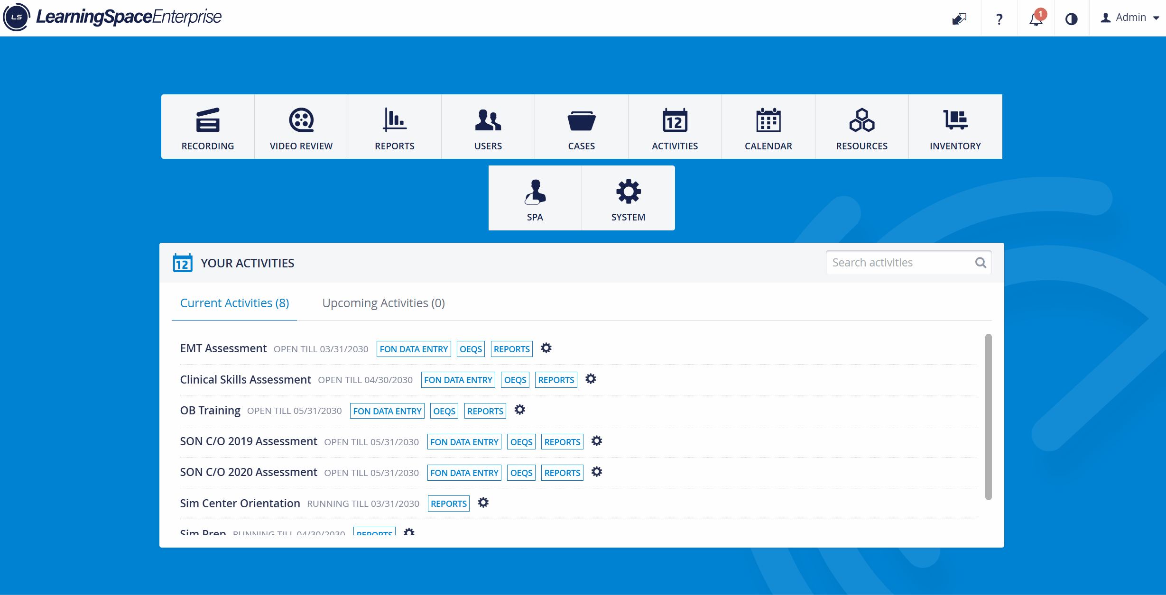Image resolution: width=1166 pixels, height=595 pixels.
Task: Open the Cases folder module
Action: click(x=582, y=127)
